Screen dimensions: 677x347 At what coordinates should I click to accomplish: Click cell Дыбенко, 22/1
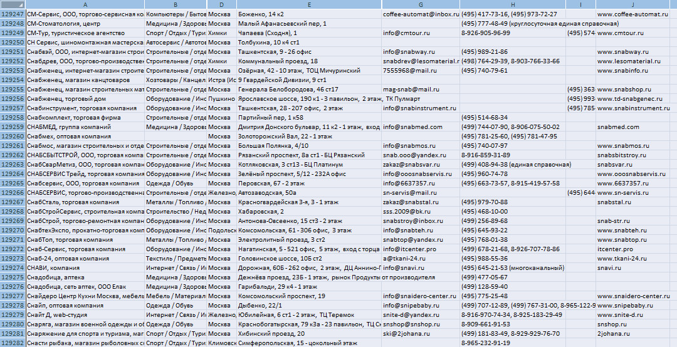coord(309,305)
